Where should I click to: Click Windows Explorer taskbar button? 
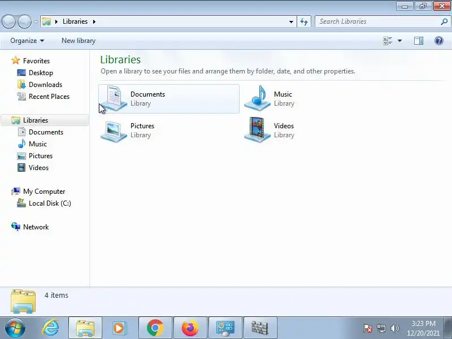pyautogui.click(x=85, y=328)
